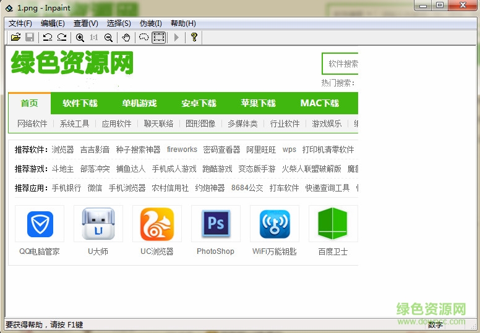The width and height of the screenshot is (480, 333).
Task: Click the 吉吉影音 text
Action: [x=95, y=150]
